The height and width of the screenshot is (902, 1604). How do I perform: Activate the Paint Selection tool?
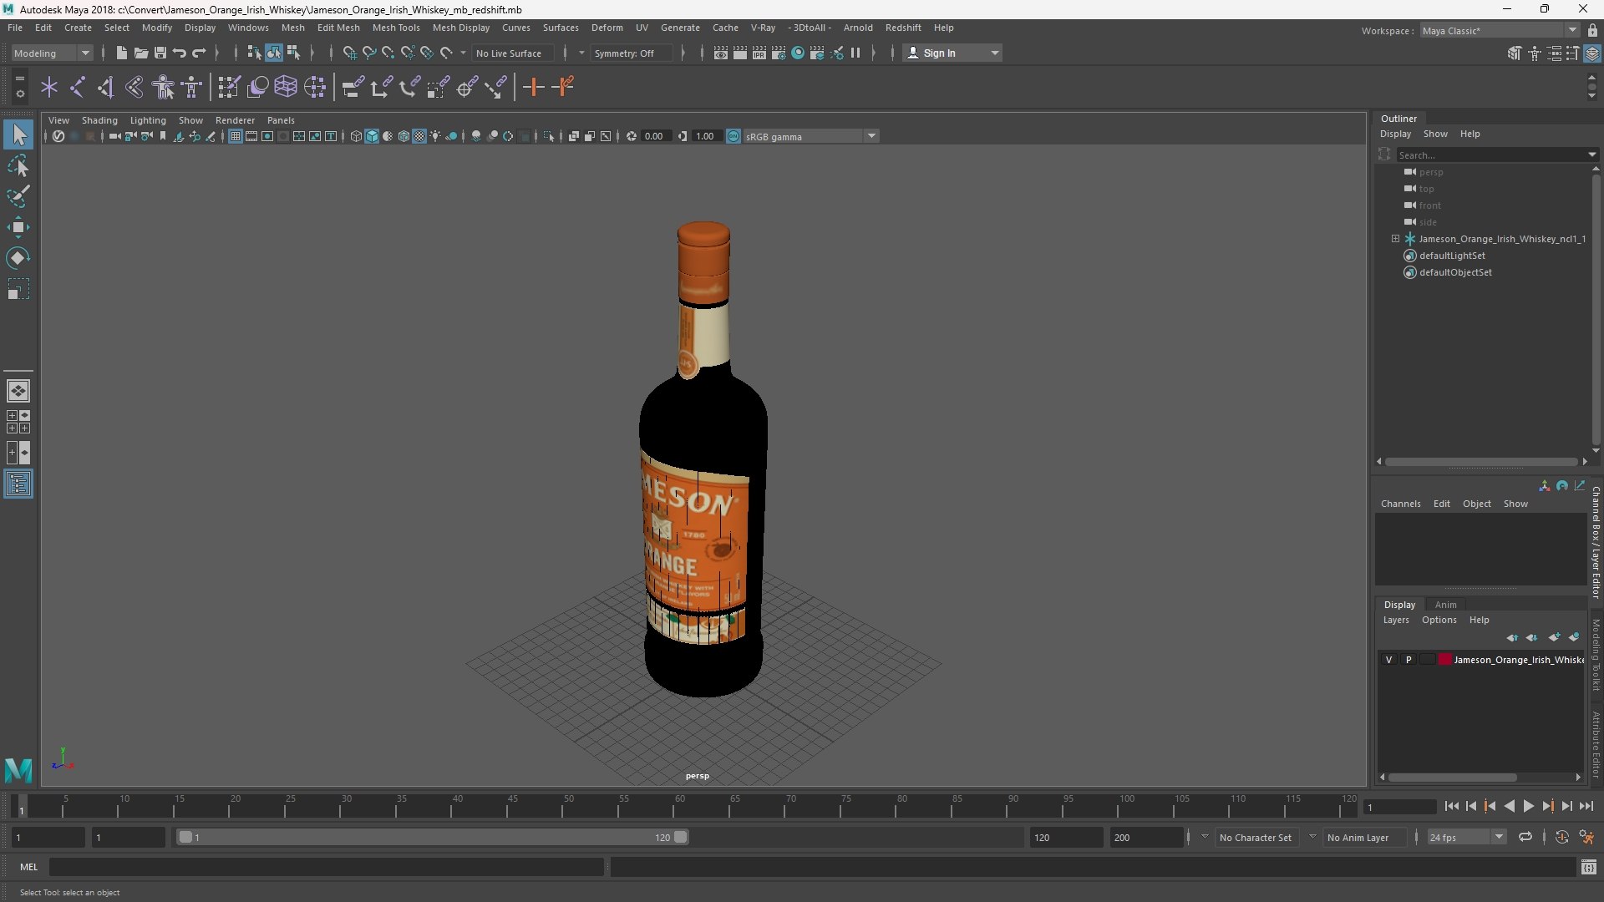(18, 196)
